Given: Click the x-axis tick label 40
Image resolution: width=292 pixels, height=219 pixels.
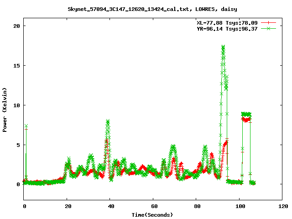Looking at the screenshot, I should point(111,206).
